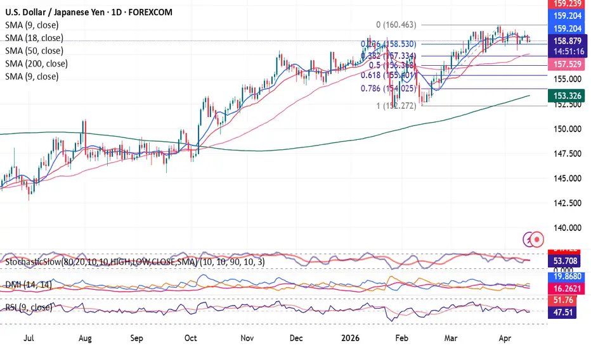The height and width of the screenshot is (348, 591).
Task: Click the 158.879 current price label
Action: [568, 40]
